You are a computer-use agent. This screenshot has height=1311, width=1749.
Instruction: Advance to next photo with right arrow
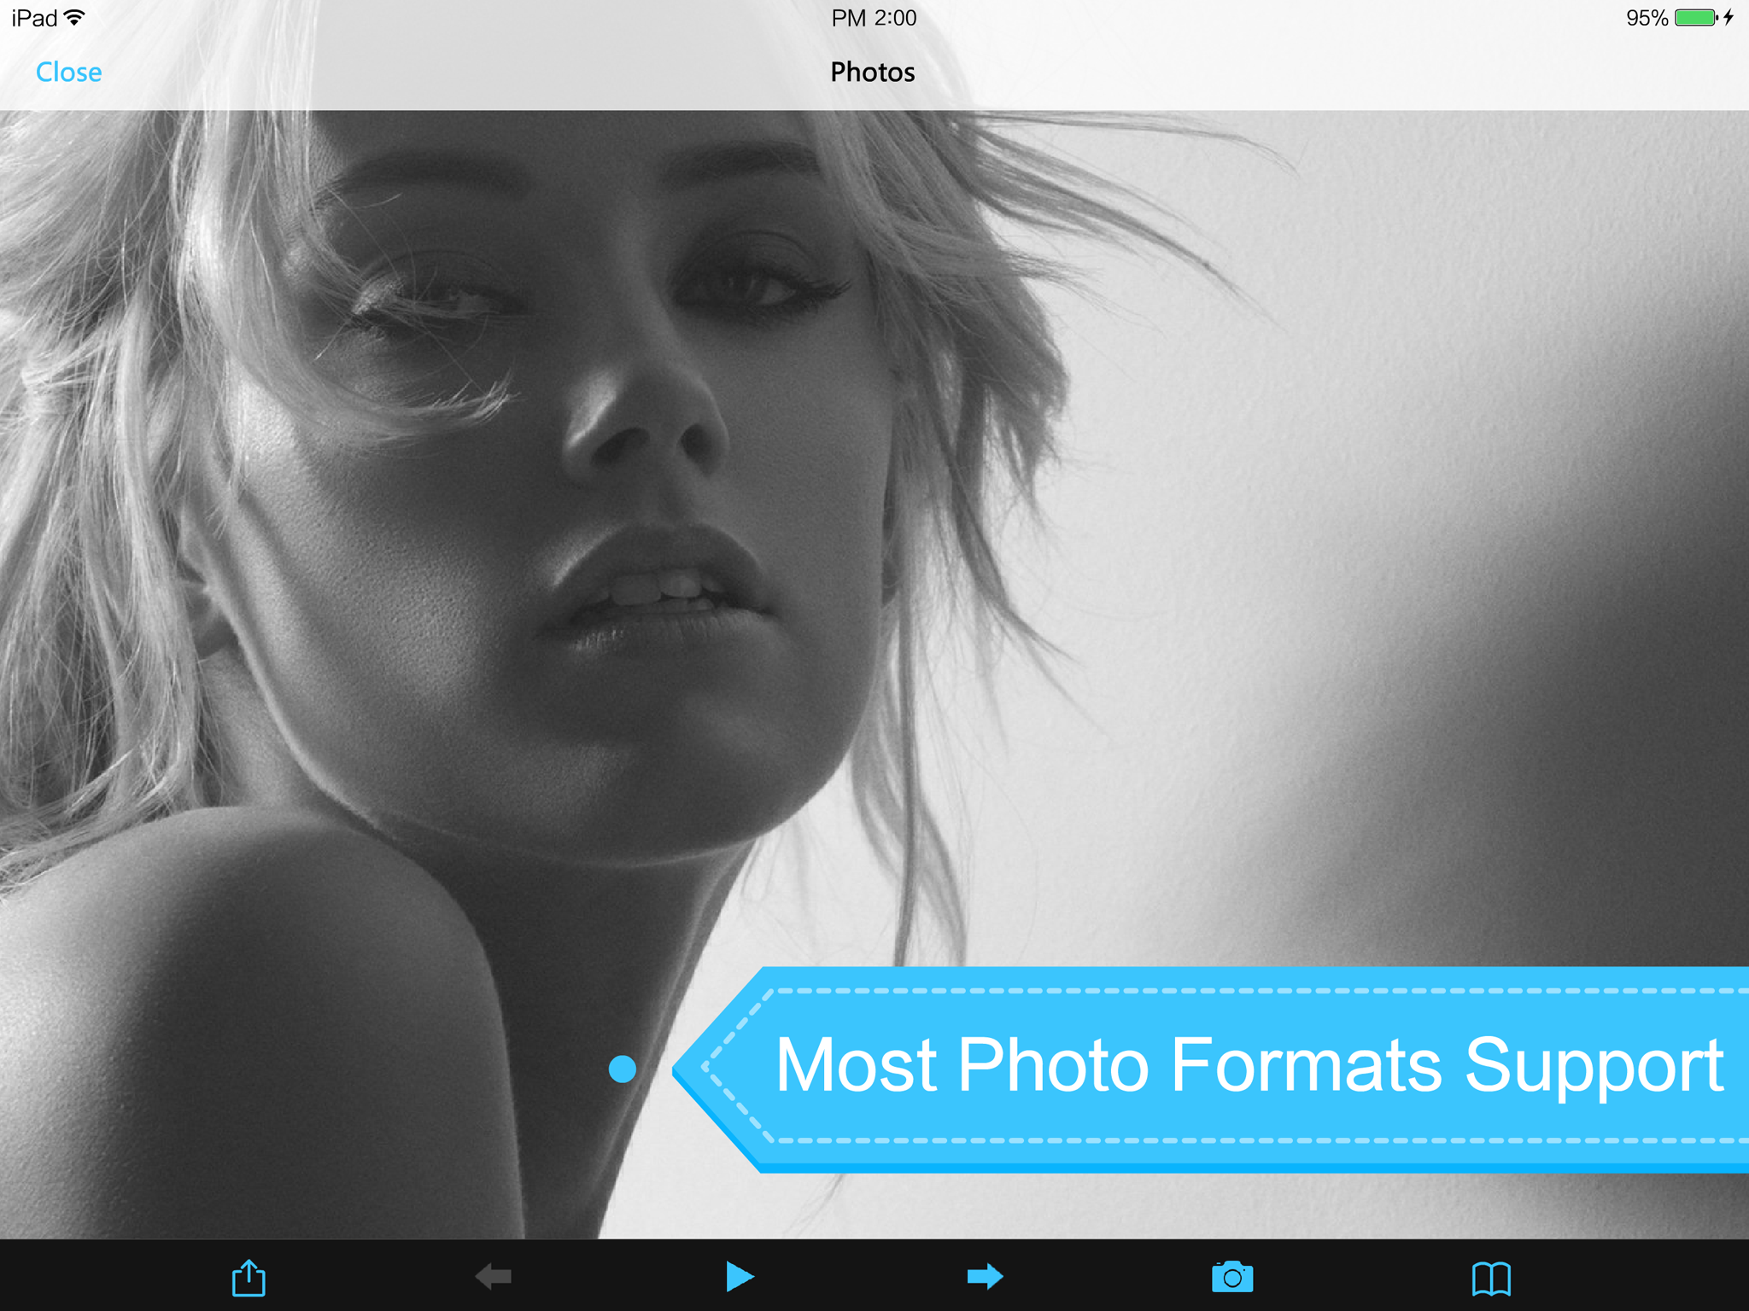point(985,1277)
